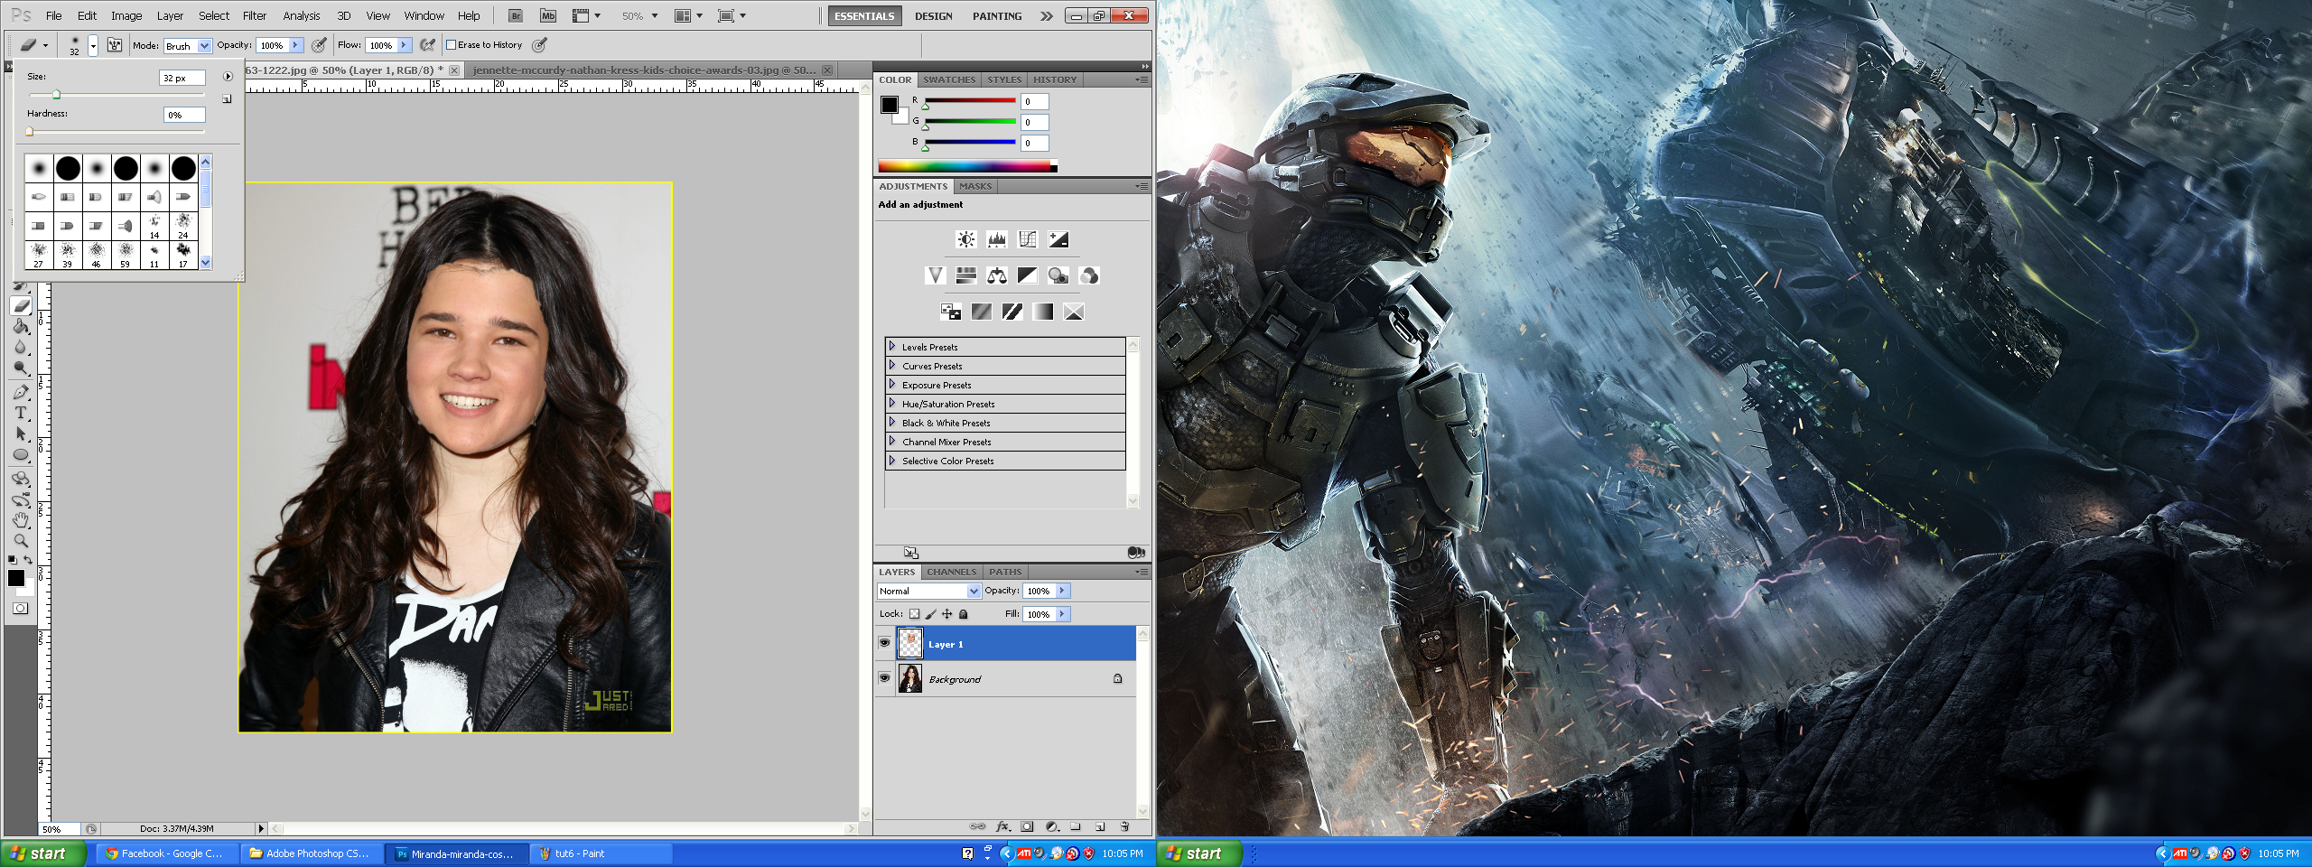Open layer style fx menu

point(1002,826)
